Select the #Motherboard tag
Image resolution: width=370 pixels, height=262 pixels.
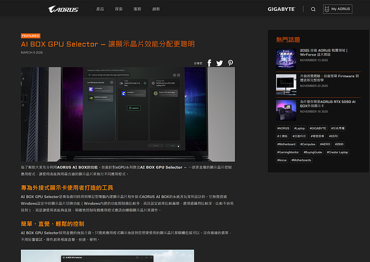286,144
